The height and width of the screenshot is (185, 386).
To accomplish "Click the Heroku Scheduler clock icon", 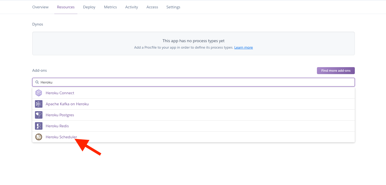I will 39,137.
